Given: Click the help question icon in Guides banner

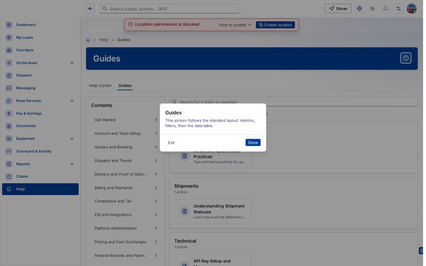Looking at the screenshot, I should pos(406,58).
